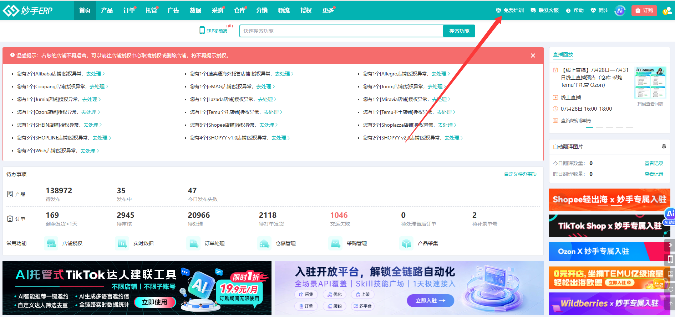The image size is (675, 317).
Task: Open the 分销 menu
Action: pos(262,10)
